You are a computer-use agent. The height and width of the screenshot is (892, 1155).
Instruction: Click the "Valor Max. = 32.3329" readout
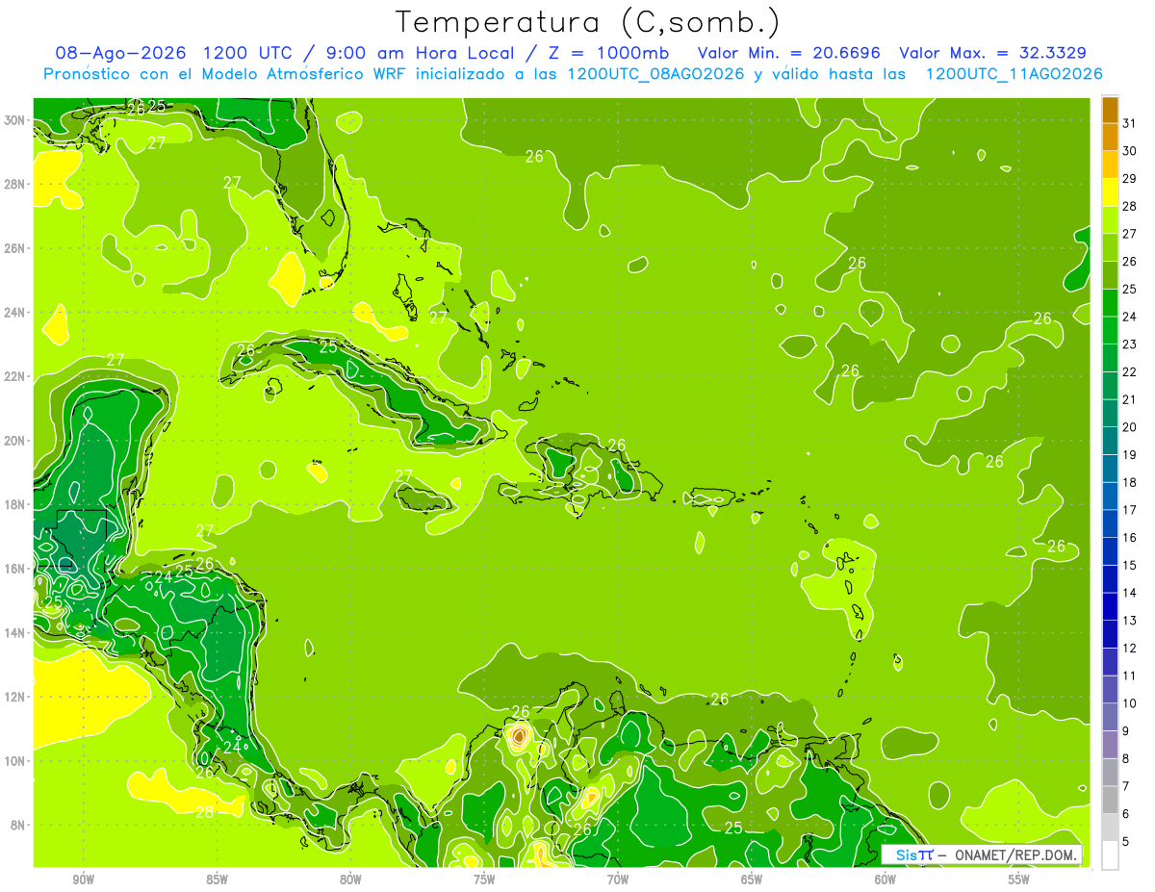993,53
